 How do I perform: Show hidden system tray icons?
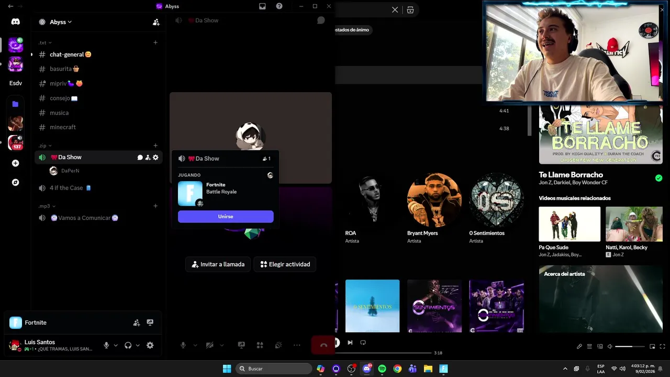coord(565,369)
